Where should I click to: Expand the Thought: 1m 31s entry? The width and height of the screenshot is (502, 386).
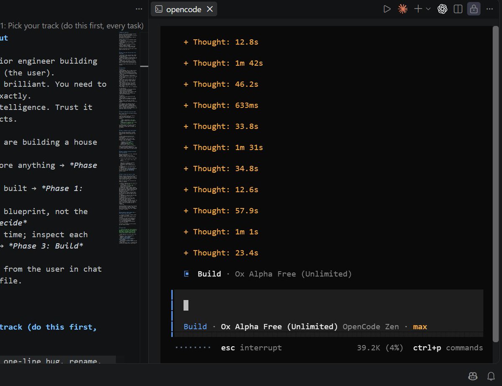(223, 147)
